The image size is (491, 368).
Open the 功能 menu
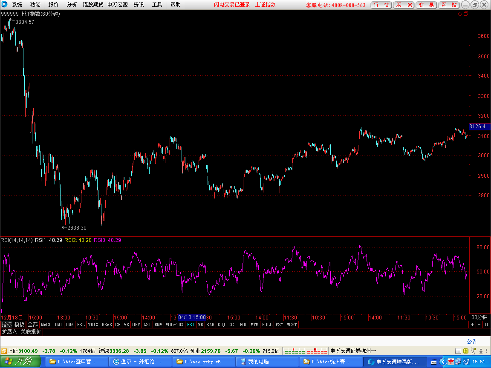pyautogui.click(x=35, y=4)
